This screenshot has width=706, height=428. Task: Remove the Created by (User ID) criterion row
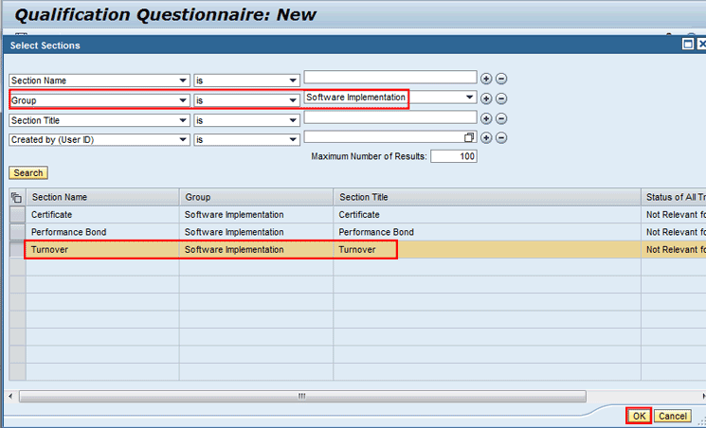501,138
